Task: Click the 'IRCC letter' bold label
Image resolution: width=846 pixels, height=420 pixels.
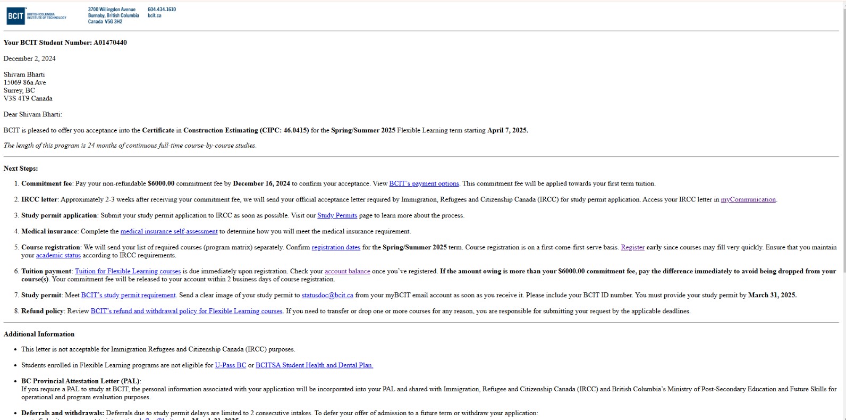Action: pos(39,199)
